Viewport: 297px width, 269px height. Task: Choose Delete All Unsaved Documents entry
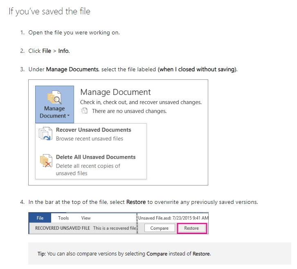(91, 165)
